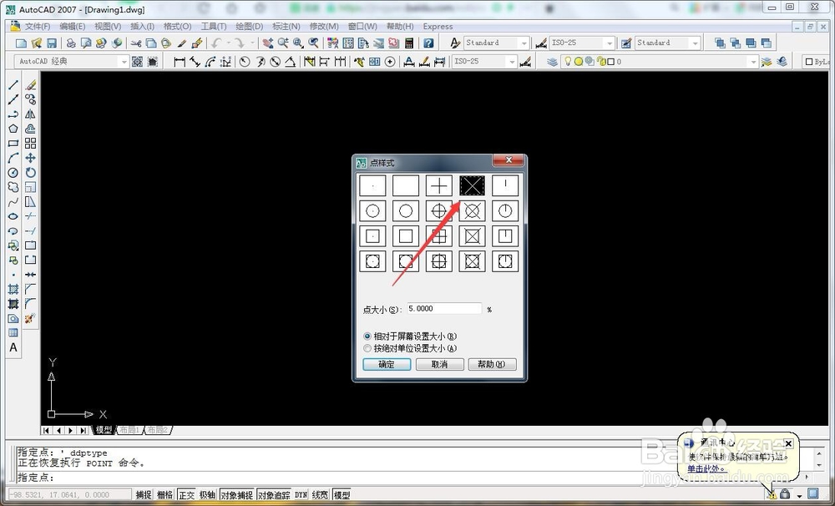Open the ByLayer color control dropdown
The height and width of the screenshot is (506, 835).
coord(817,62)
